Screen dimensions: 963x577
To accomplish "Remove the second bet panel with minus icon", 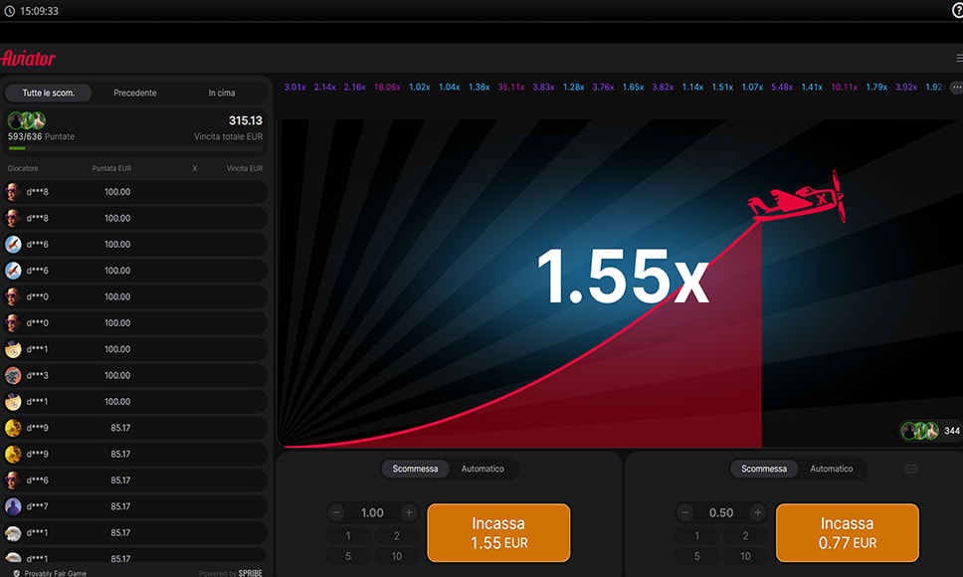I will [910, 469].
